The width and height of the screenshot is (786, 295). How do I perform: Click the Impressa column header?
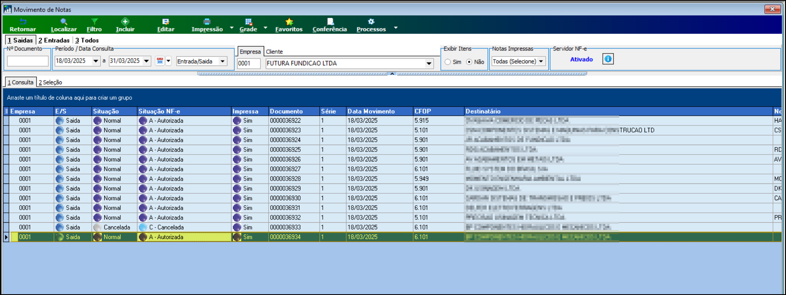tap(250, 111)
